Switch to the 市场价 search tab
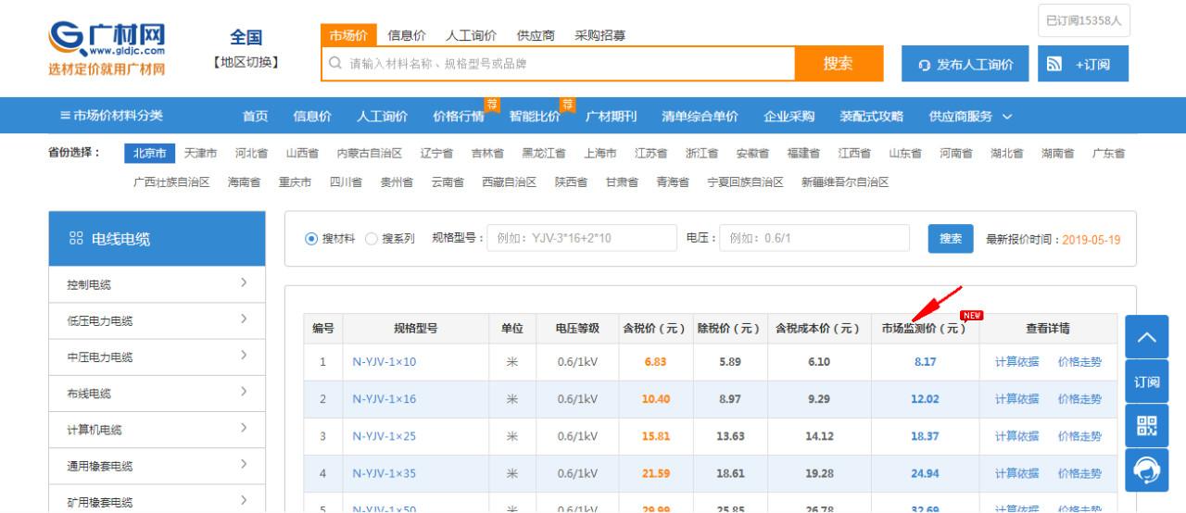Viewport: 1186px width, 513px height. click(x=348, y=35)
